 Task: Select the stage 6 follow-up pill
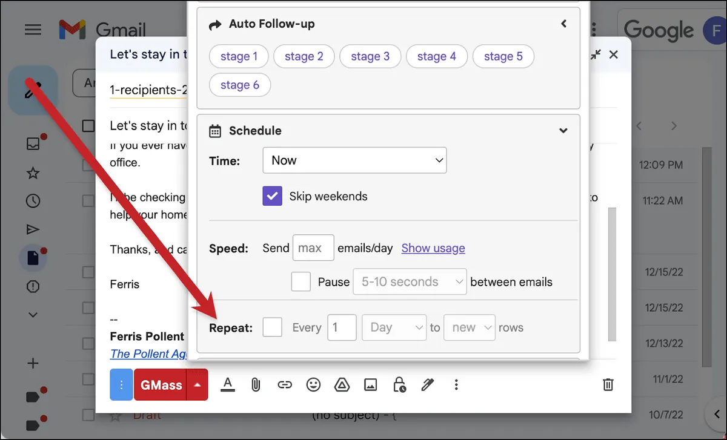pyautogui.click(x=239, y=85)
